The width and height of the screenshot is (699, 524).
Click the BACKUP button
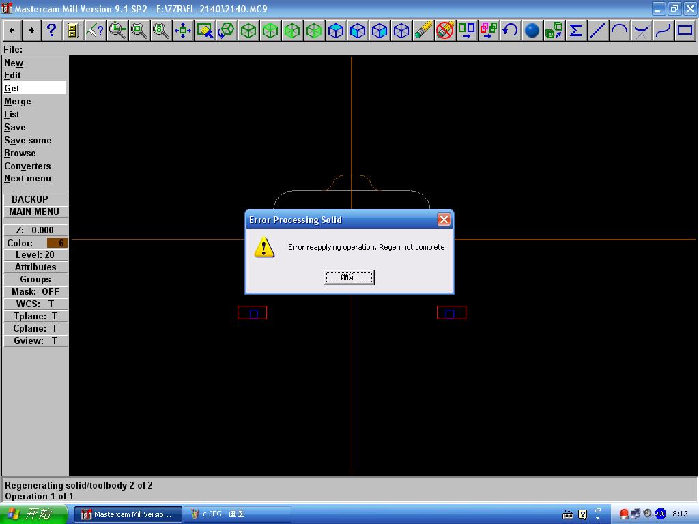point(35,199)
